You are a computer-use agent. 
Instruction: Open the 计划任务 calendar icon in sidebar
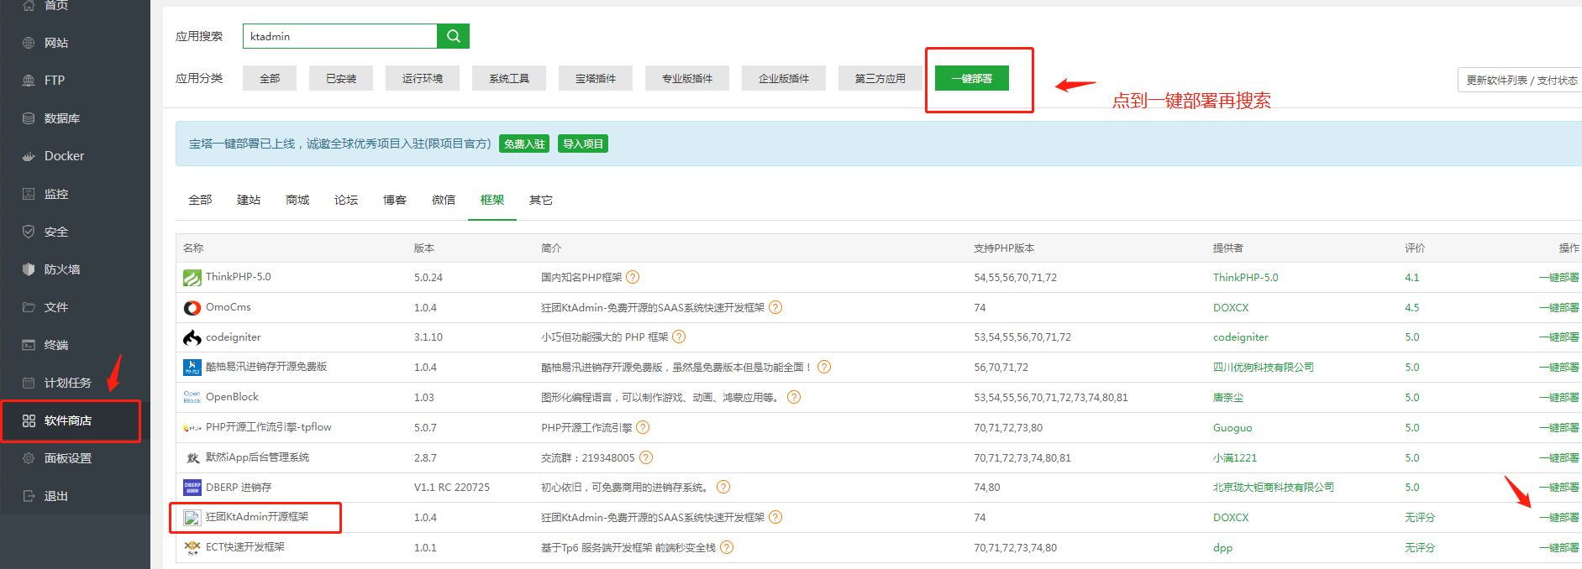(29, 383)
